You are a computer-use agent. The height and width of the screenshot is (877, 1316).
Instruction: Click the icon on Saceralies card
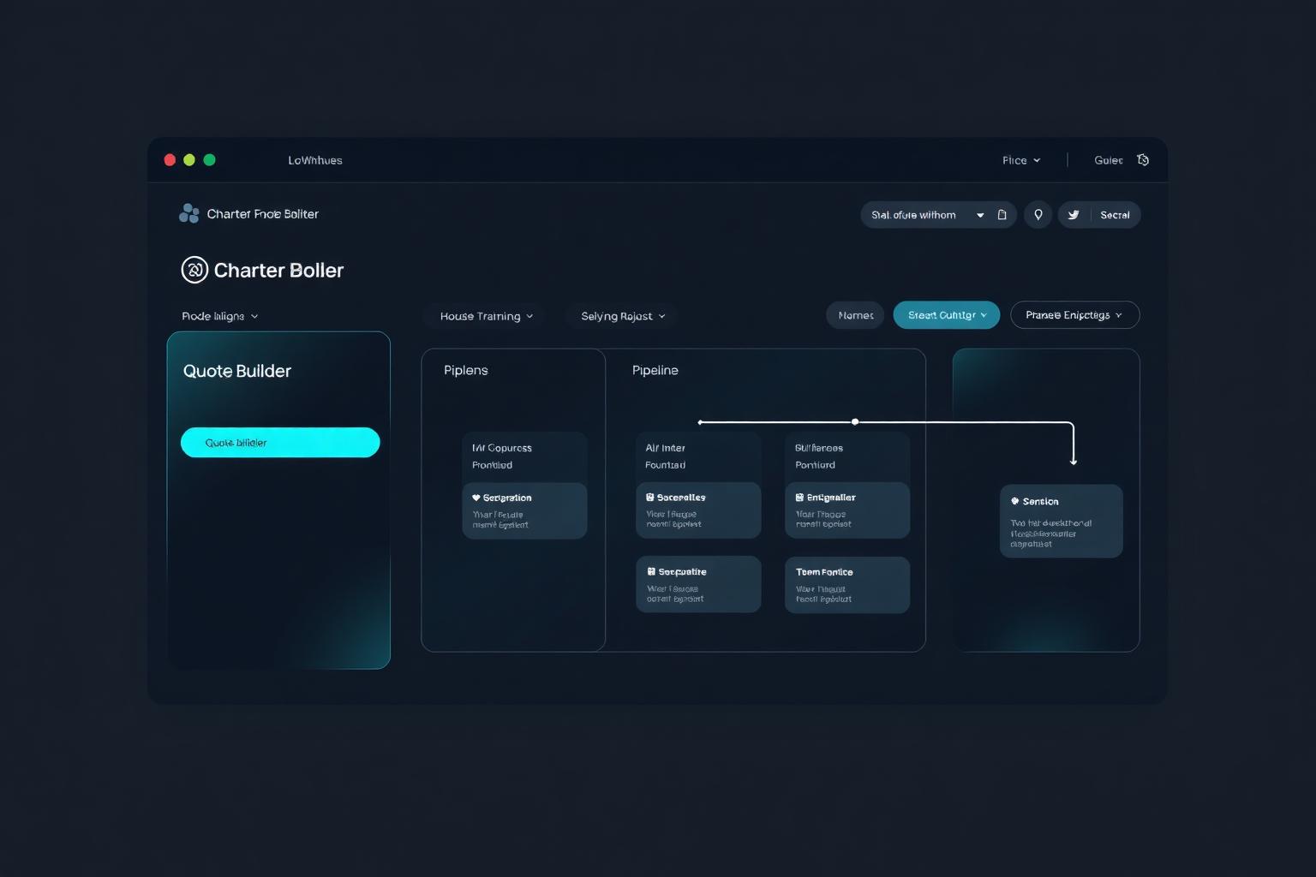point(650,497)
